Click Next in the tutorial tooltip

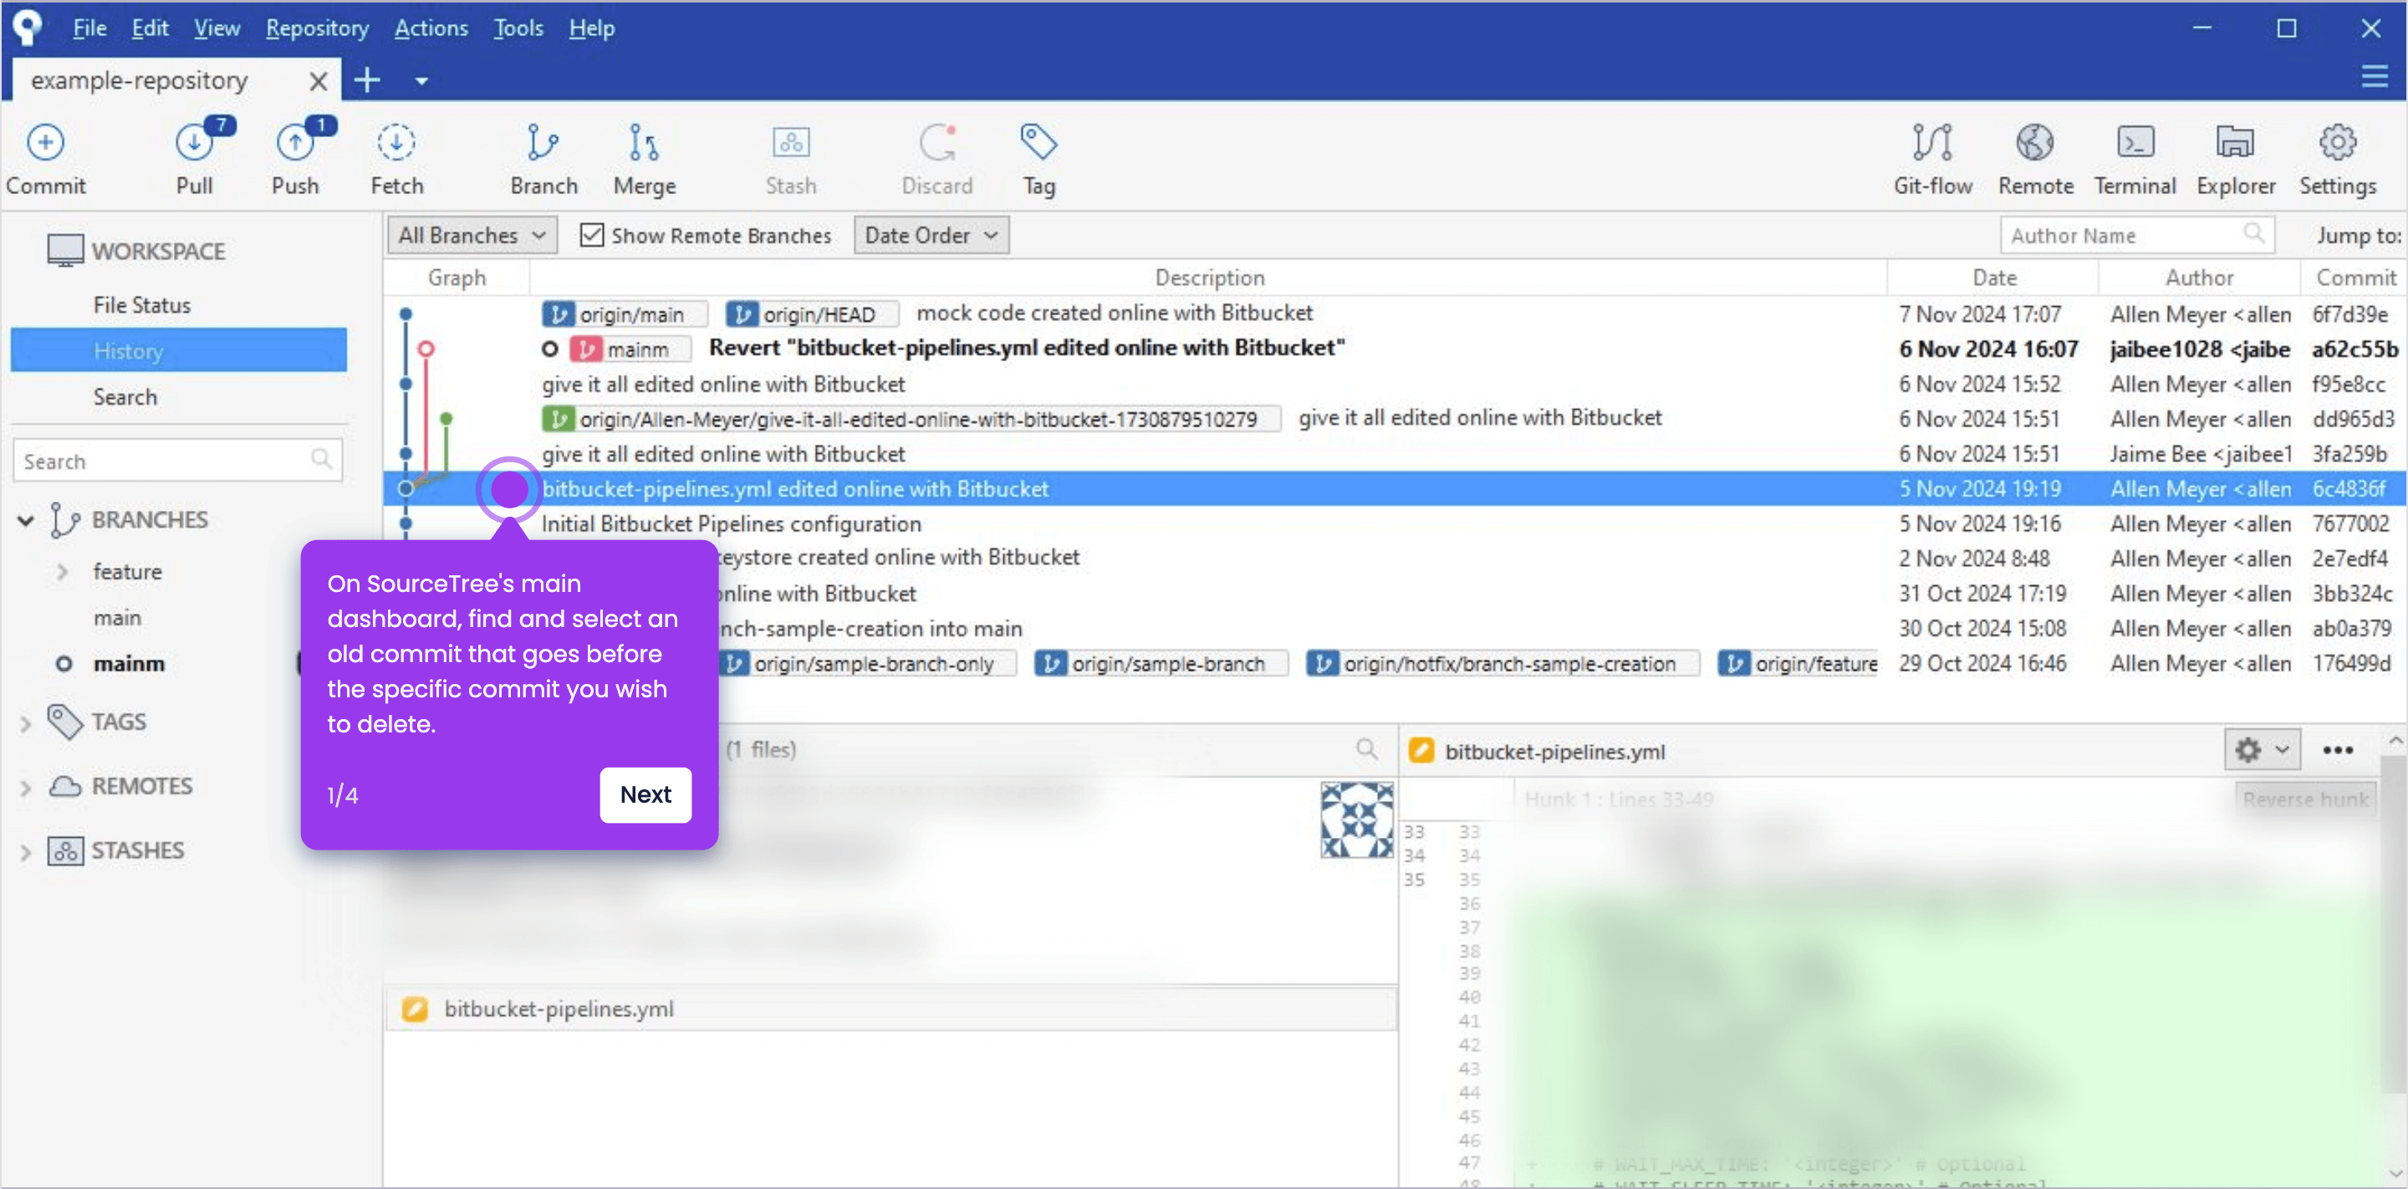645,794
